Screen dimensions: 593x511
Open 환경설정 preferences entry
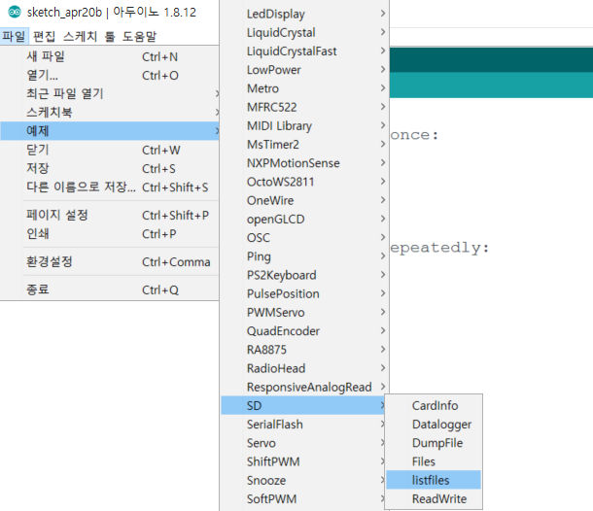coord(110,261)
